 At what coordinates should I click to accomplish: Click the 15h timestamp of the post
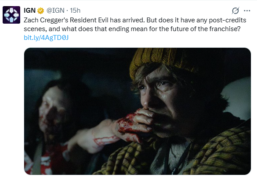click(x=75, y=11)
